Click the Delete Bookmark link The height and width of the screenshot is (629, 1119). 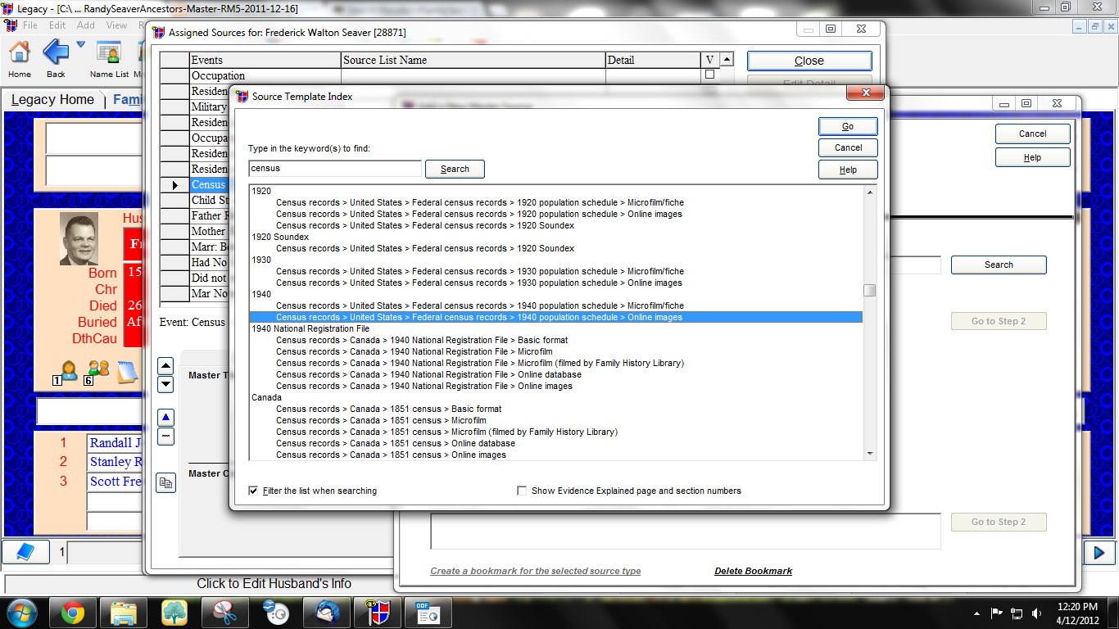point(753,571)
